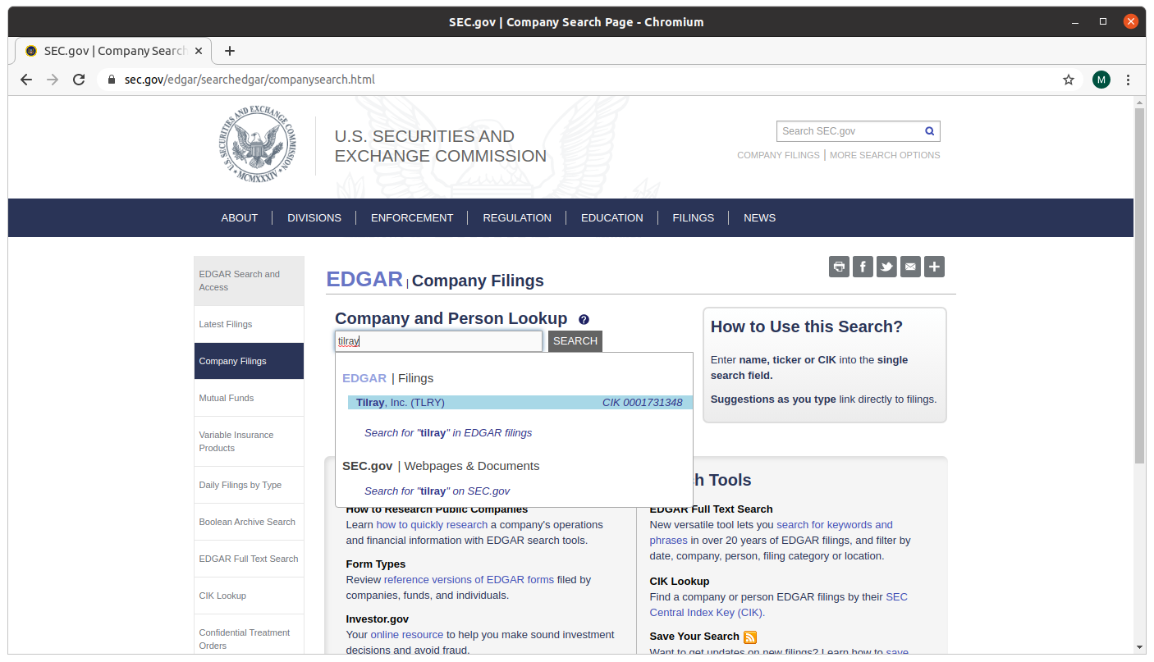Click Search for tilray in EDGAR filings

click(448, 432)
